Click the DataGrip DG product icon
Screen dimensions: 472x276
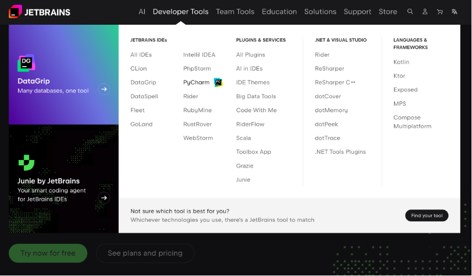pos(26,63)
